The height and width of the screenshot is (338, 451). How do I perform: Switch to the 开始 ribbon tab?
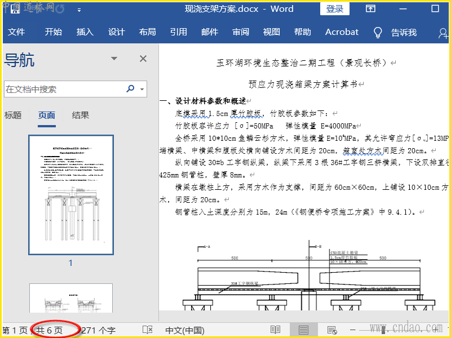[x=53, y=32]
